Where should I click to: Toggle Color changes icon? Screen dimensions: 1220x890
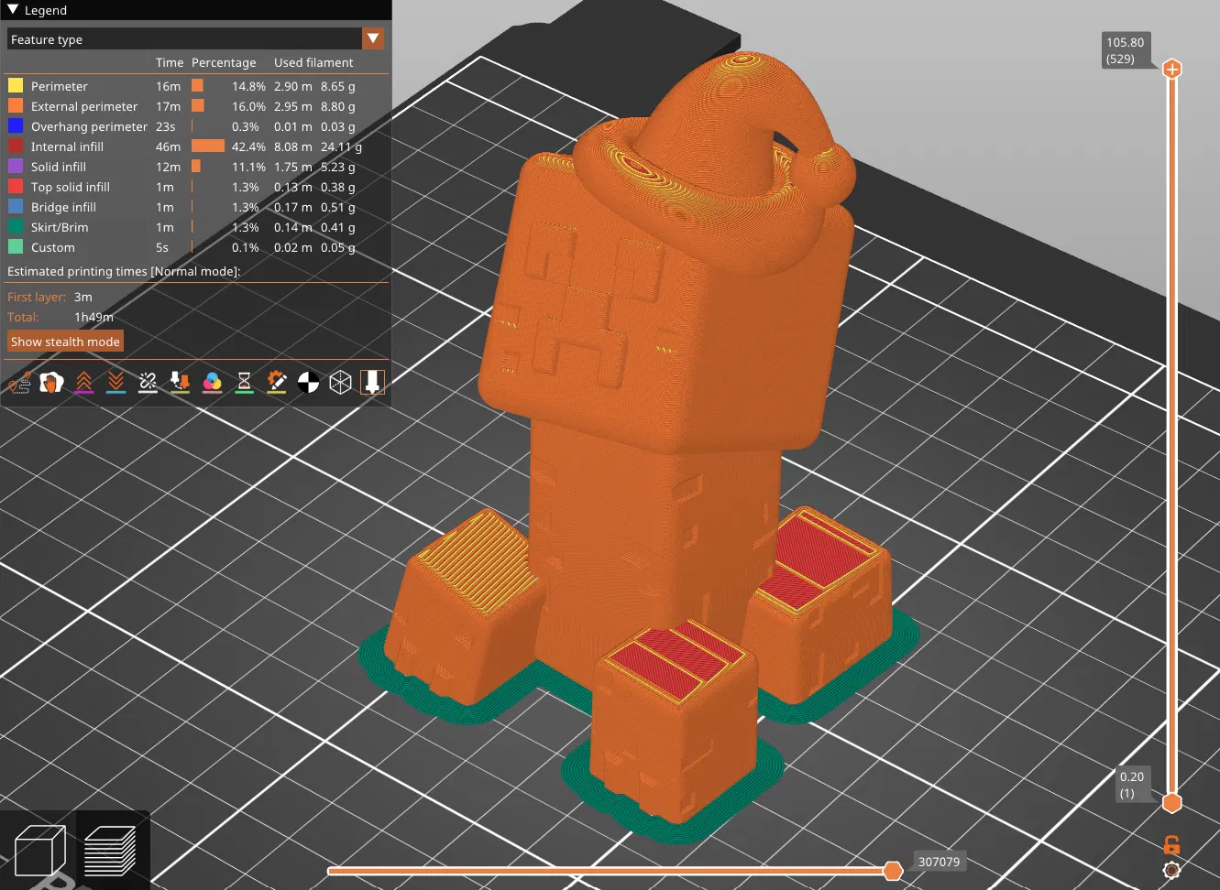pyautogui.click(x=213, y=382)
